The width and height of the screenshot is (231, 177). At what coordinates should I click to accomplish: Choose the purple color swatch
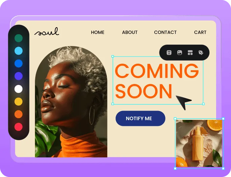[19, 76]
